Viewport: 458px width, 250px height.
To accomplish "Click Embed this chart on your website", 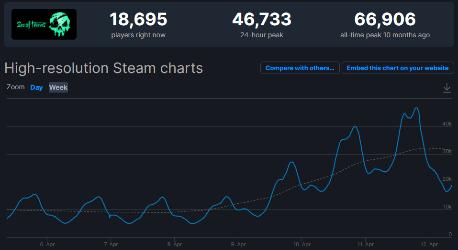I will (398, 68).
